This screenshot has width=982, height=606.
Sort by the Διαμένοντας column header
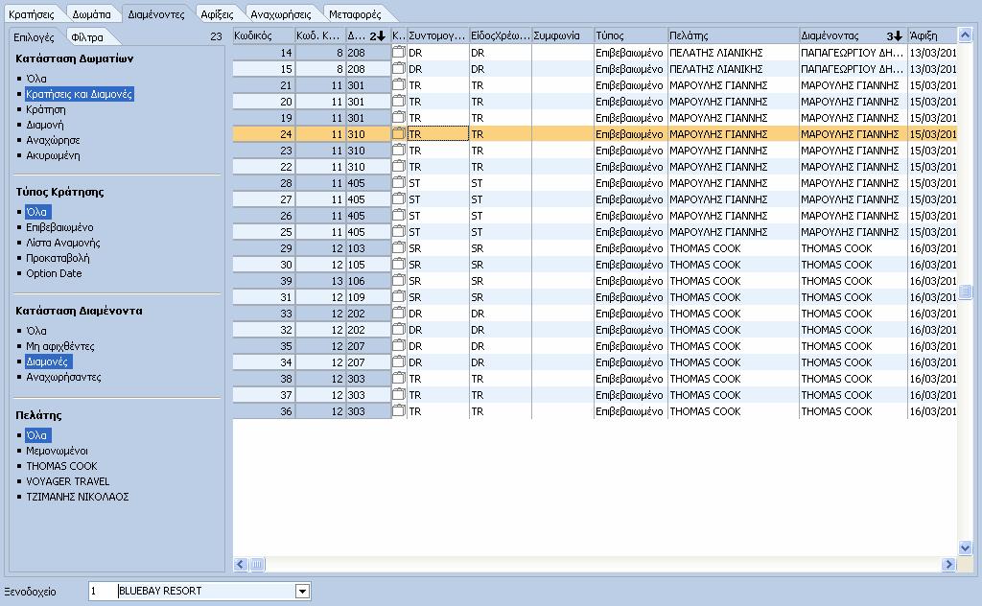(853, 35)
